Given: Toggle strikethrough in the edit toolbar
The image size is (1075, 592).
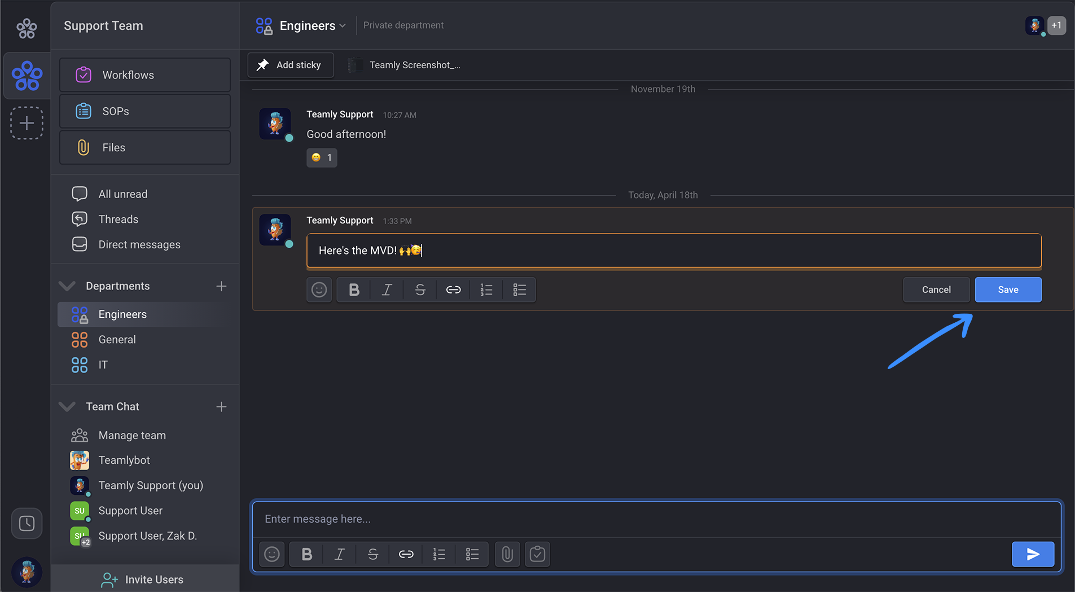Looking at the screenshot, I should pyautogui.click(x=420, y=290).
